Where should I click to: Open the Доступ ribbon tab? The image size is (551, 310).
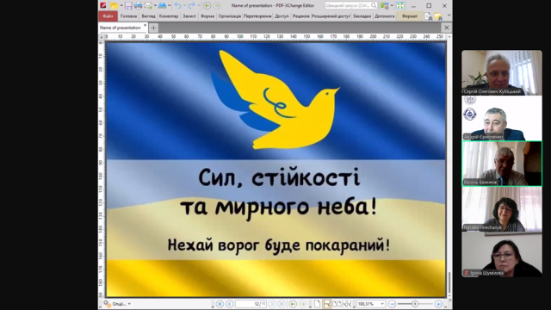click(x=282, y=16)
